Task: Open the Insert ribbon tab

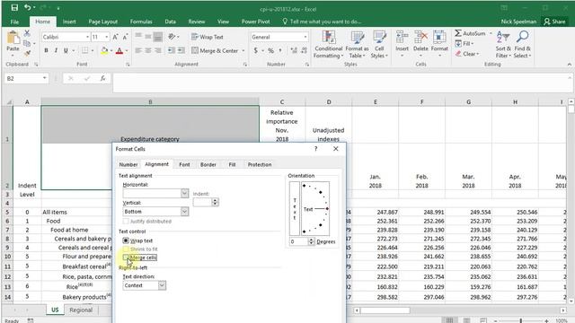Action: pyautogui.click(x=69, y=22)
